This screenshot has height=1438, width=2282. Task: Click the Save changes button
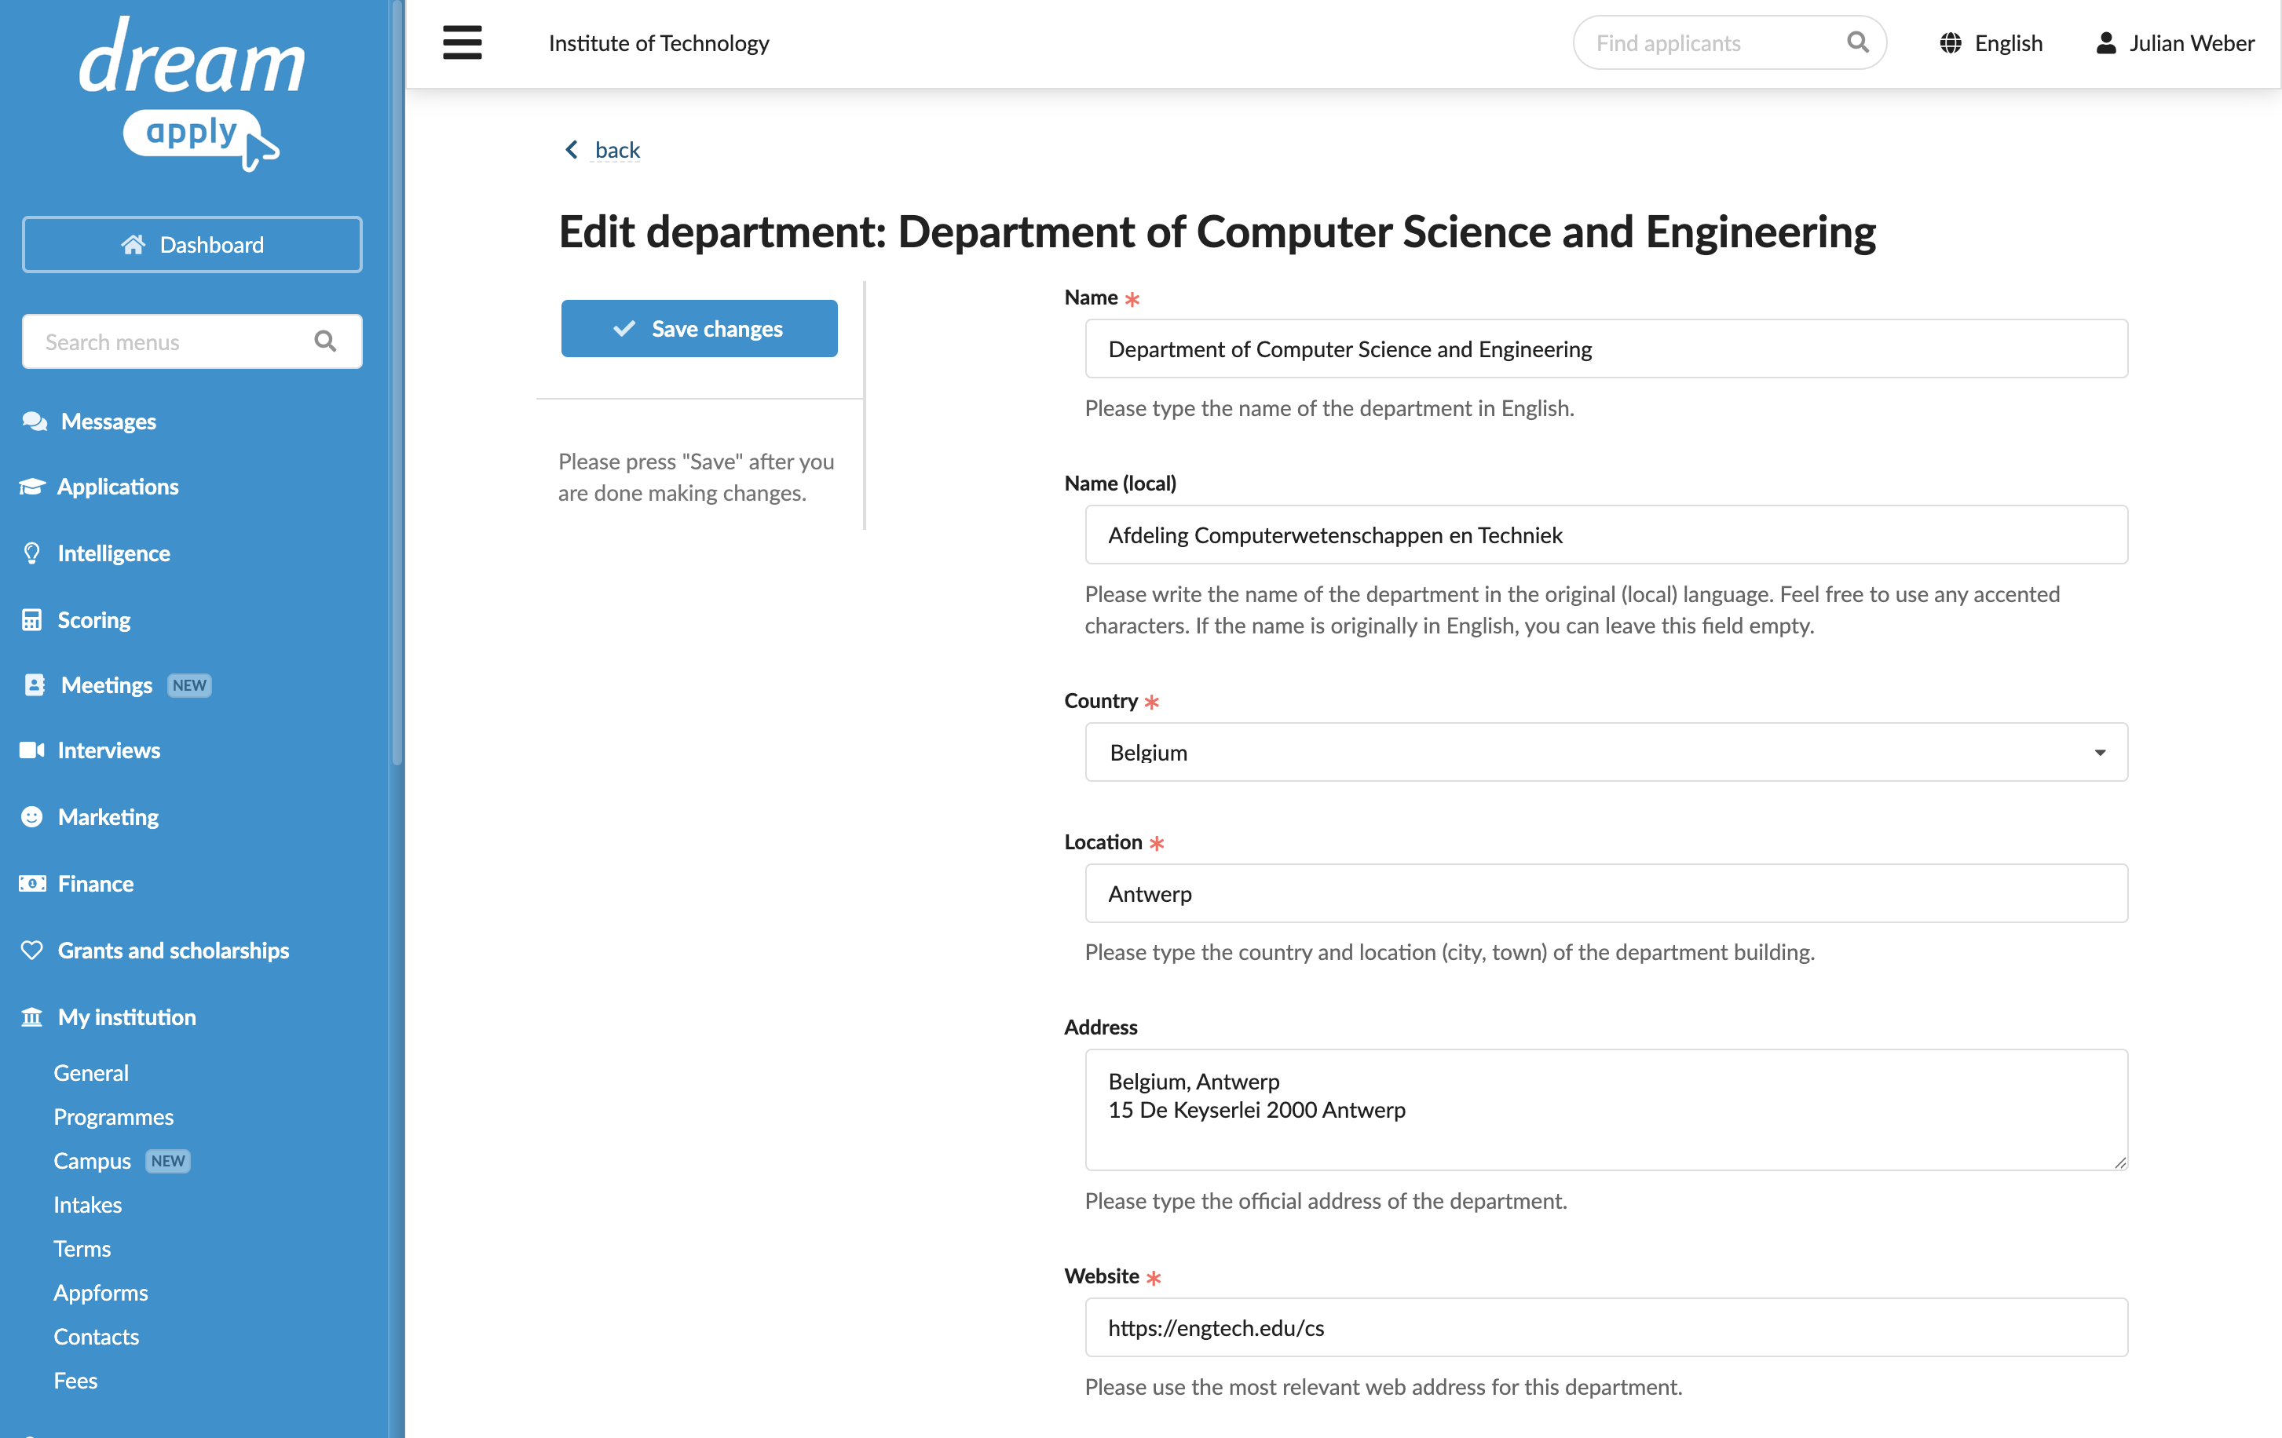(x=698, y=328)
